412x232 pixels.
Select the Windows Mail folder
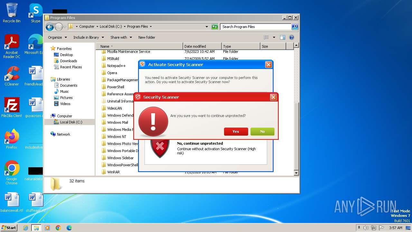117,122
